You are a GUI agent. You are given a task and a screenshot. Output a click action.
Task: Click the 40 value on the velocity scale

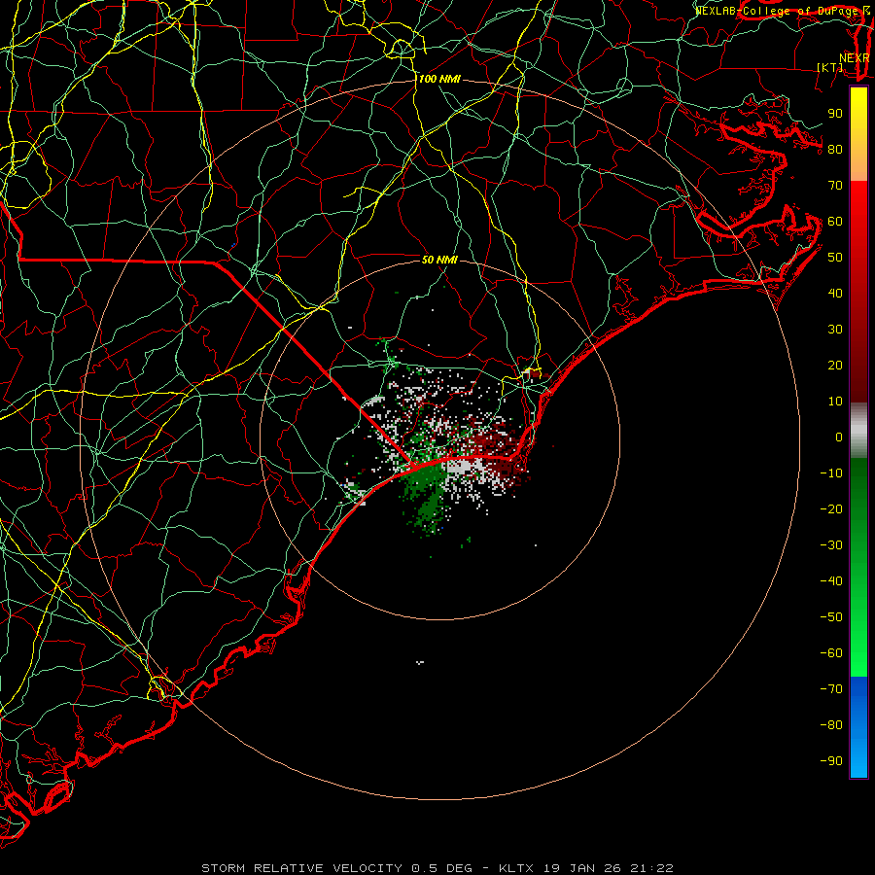click(x=835, y=293)
